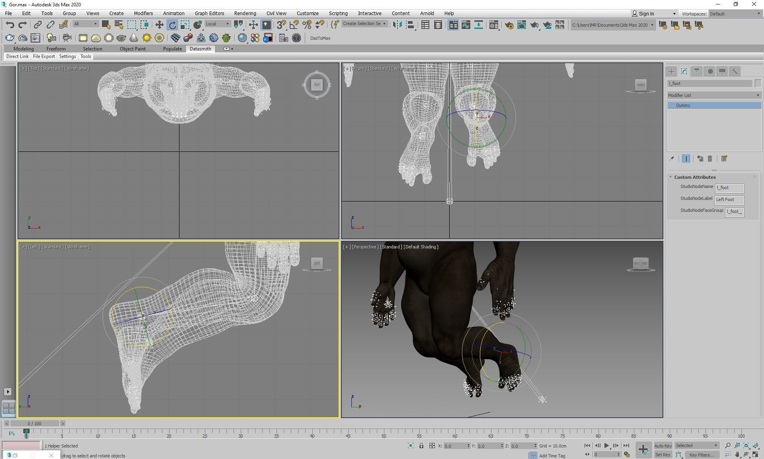Click the Undo arrow icon
The width and height of the screenshot is (764, 459).
click(10, 25)
